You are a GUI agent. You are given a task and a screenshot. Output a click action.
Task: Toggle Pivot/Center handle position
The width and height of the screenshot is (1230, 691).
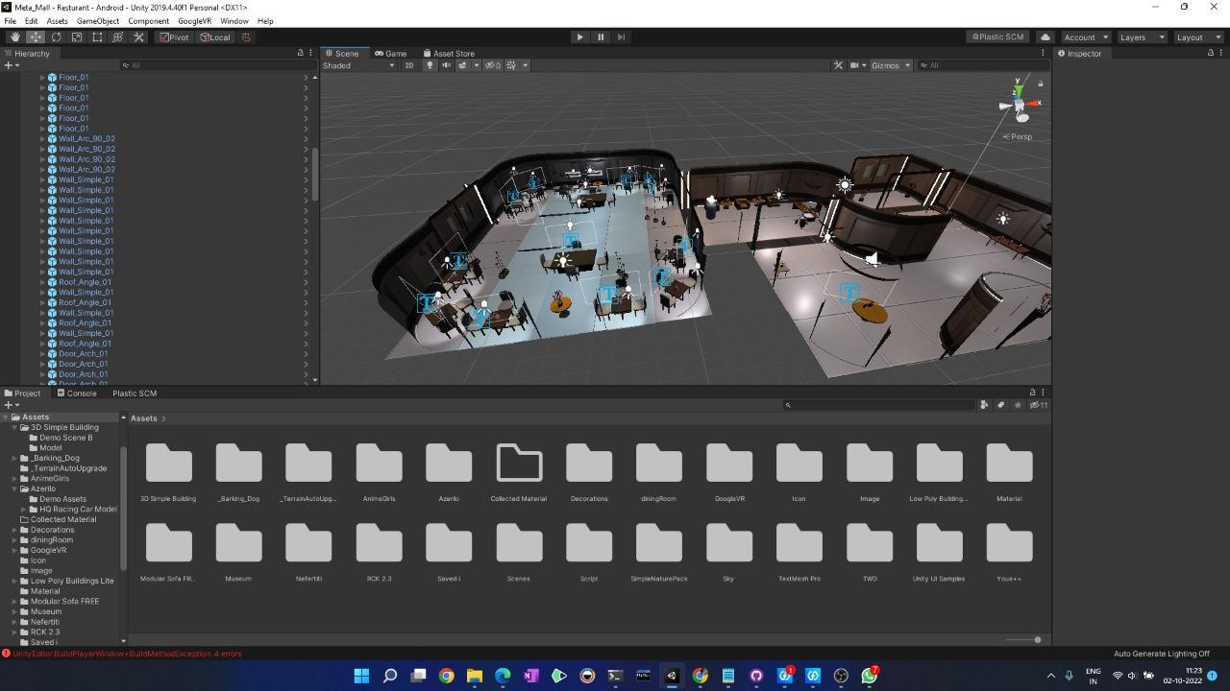(x=175, y=36)
